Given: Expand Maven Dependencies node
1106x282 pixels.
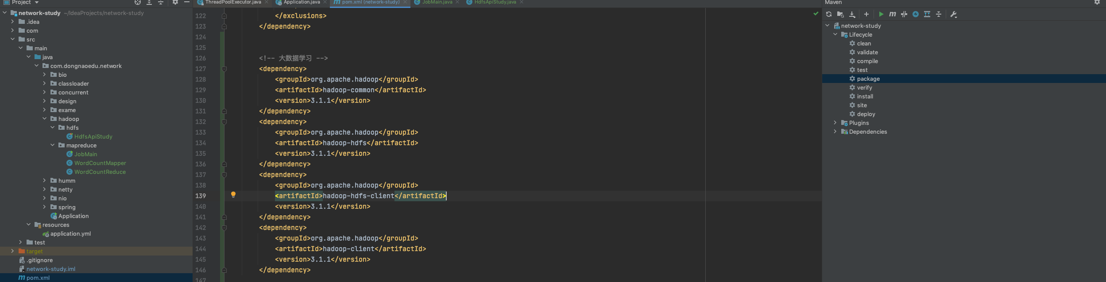Looking at the screenshot, I should pyautogui.click(x=835, y=132).
